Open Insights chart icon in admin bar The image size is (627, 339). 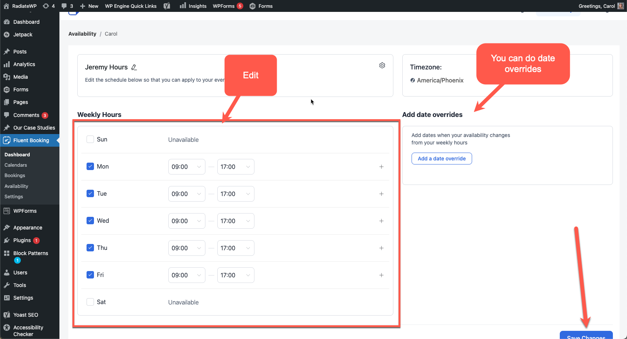pyautogui.click(x=183, y=6)
